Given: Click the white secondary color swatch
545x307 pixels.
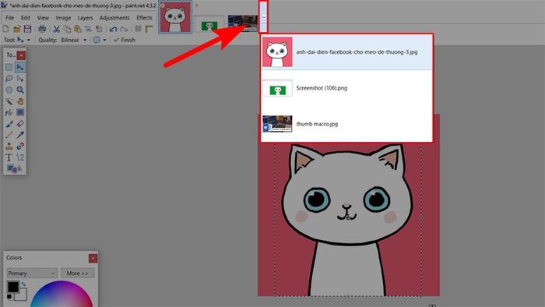Looking at the screenshot, I should [x=23, y=295].
